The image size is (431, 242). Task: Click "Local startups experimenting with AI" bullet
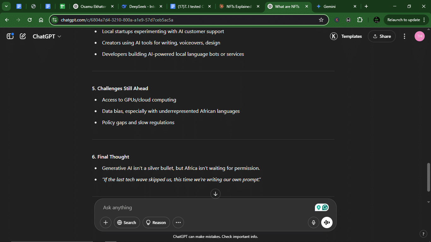(163, 32)
